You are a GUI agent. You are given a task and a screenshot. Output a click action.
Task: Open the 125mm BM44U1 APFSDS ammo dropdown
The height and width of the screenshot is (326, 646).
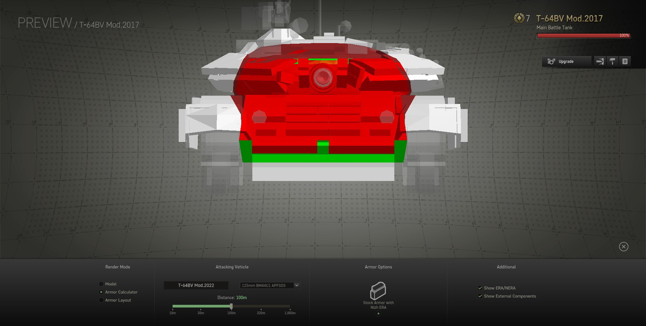click(266, 285)
